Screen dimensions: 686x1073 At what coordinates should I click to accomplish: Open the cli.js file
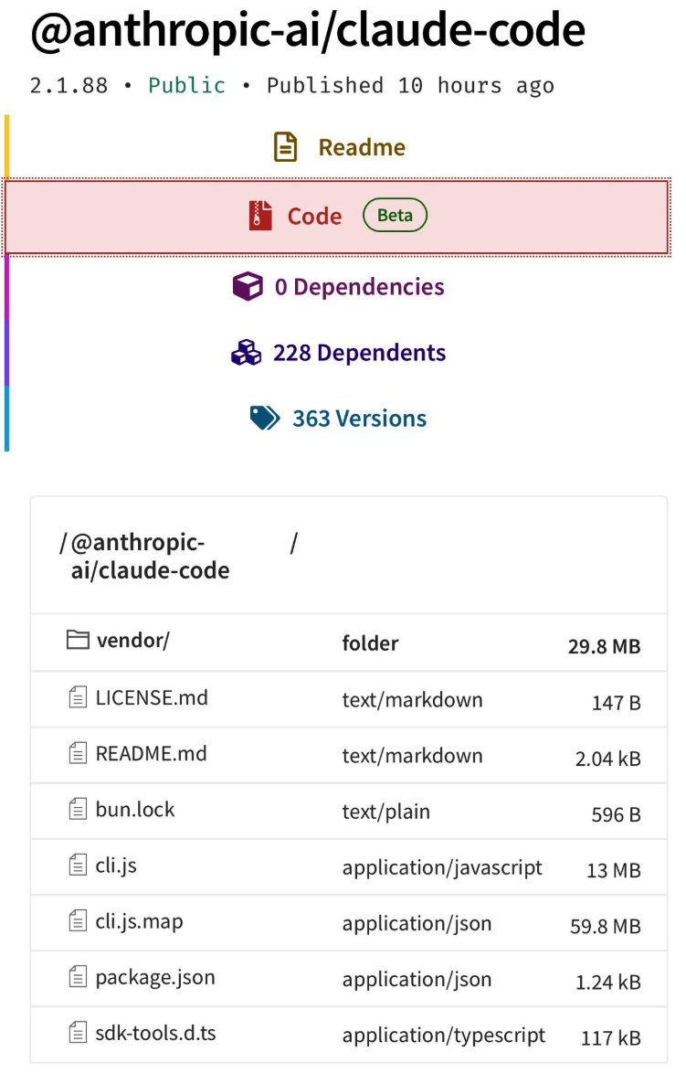[116, 866]
